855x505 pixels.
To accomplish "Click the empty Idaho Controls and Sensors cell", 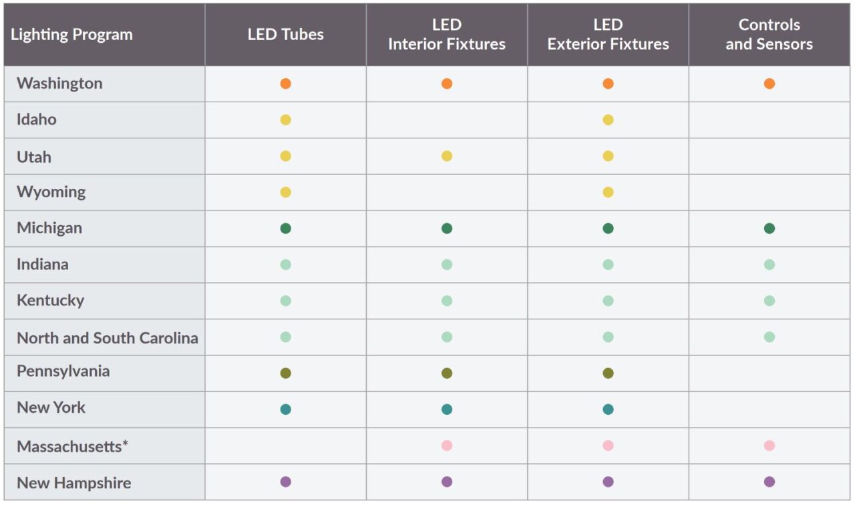I will [769, 120].
